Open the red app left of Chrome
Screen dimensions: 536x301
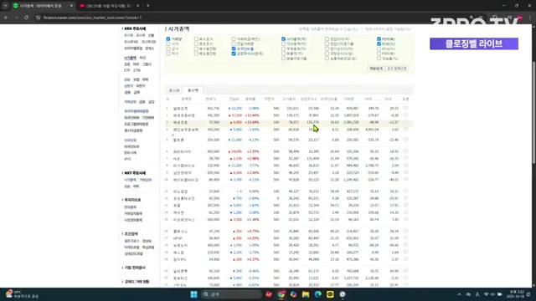[x=269, y=294]
